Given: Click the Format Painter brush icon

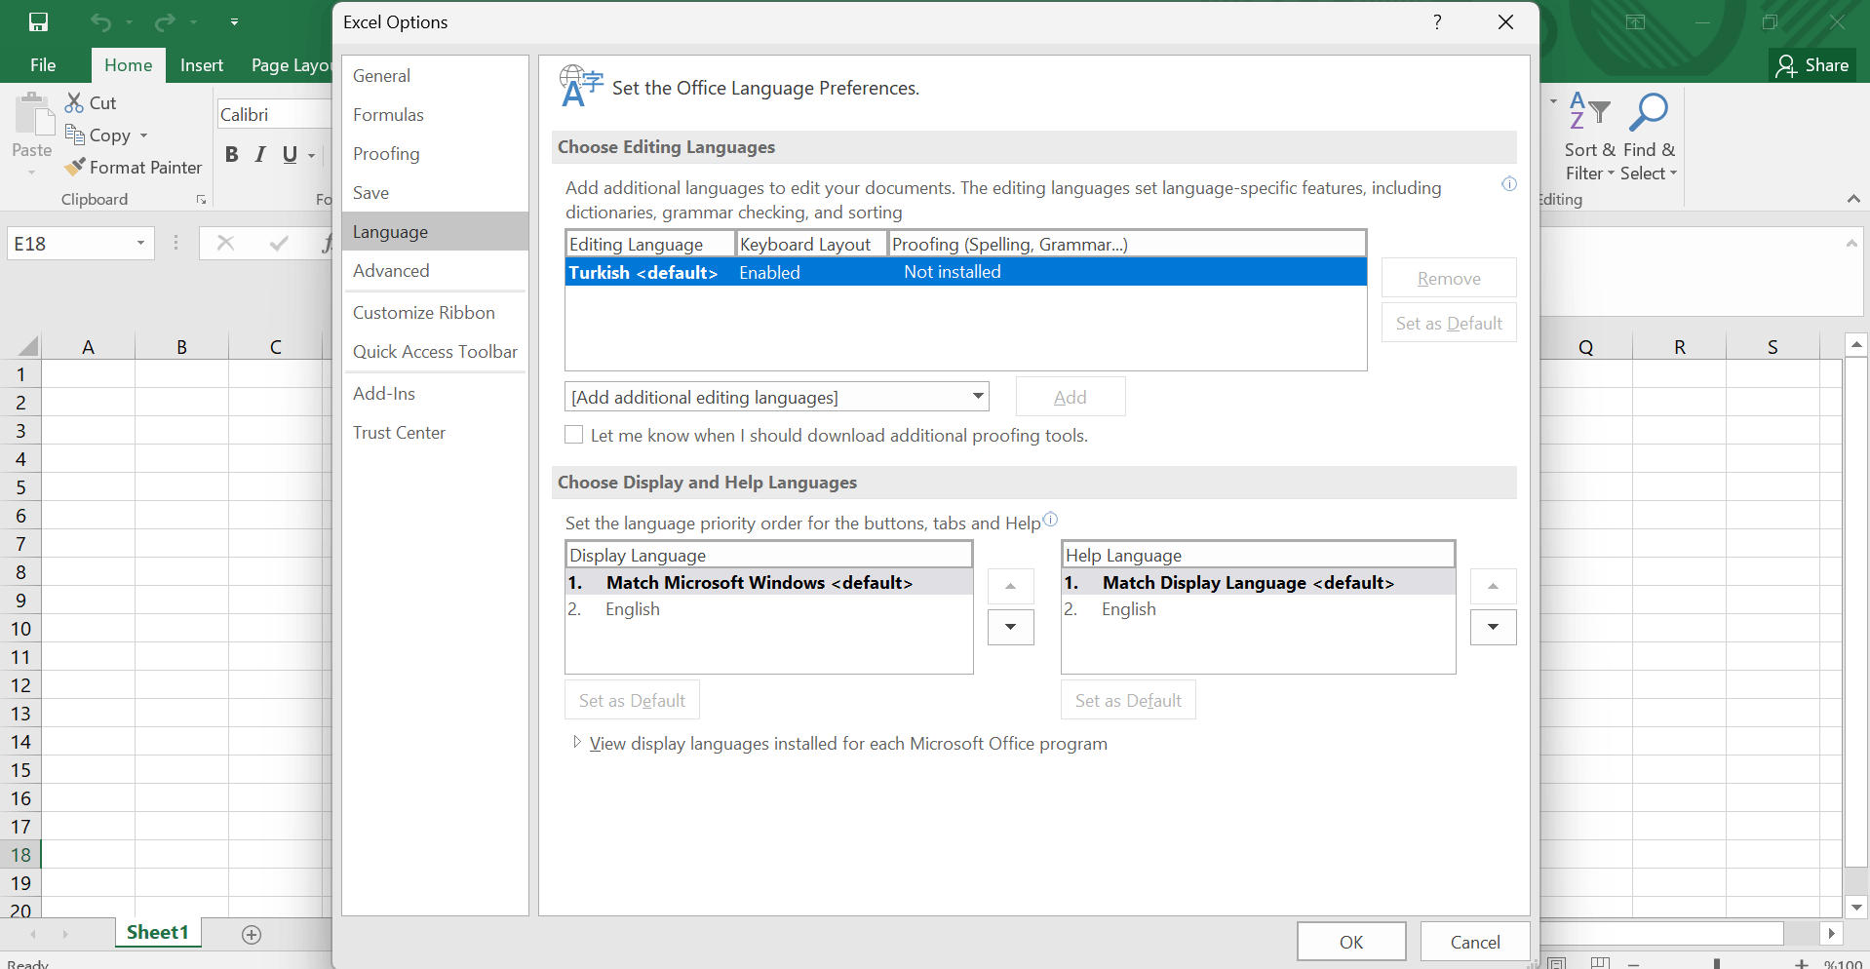Looking at the screenshot, I should click(74, 168).
